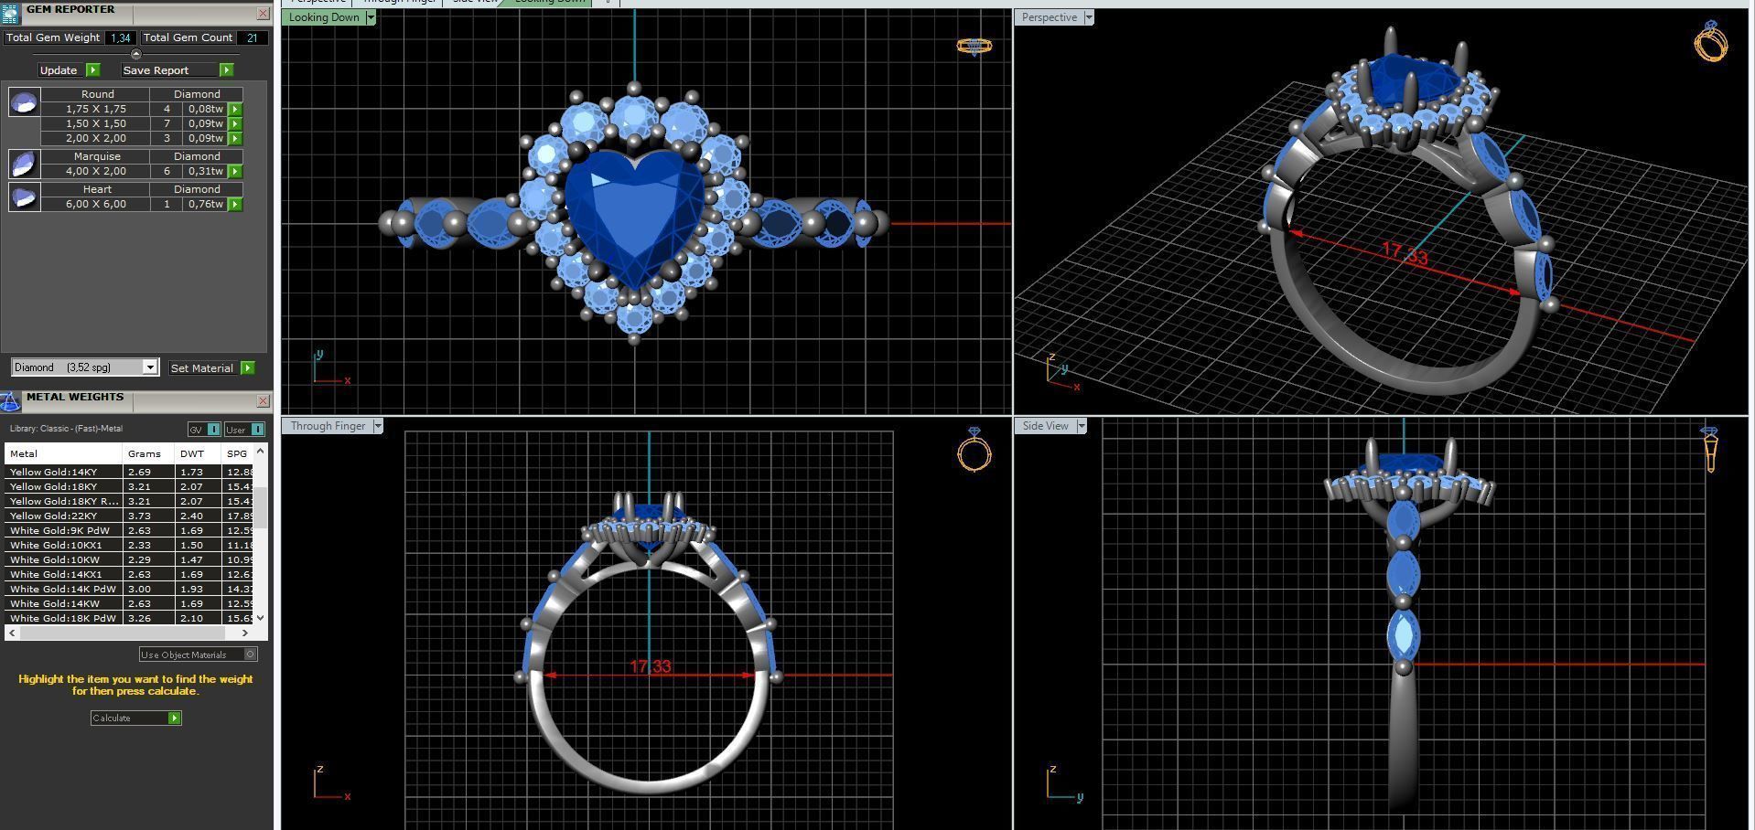Select the Yellow Gold:22KY row
The image size is (1755, 830).
pos(129,516)
